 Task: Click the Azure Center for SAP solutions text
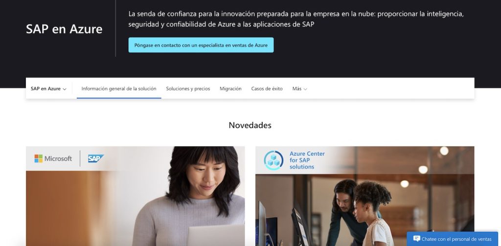click(307, 160)
